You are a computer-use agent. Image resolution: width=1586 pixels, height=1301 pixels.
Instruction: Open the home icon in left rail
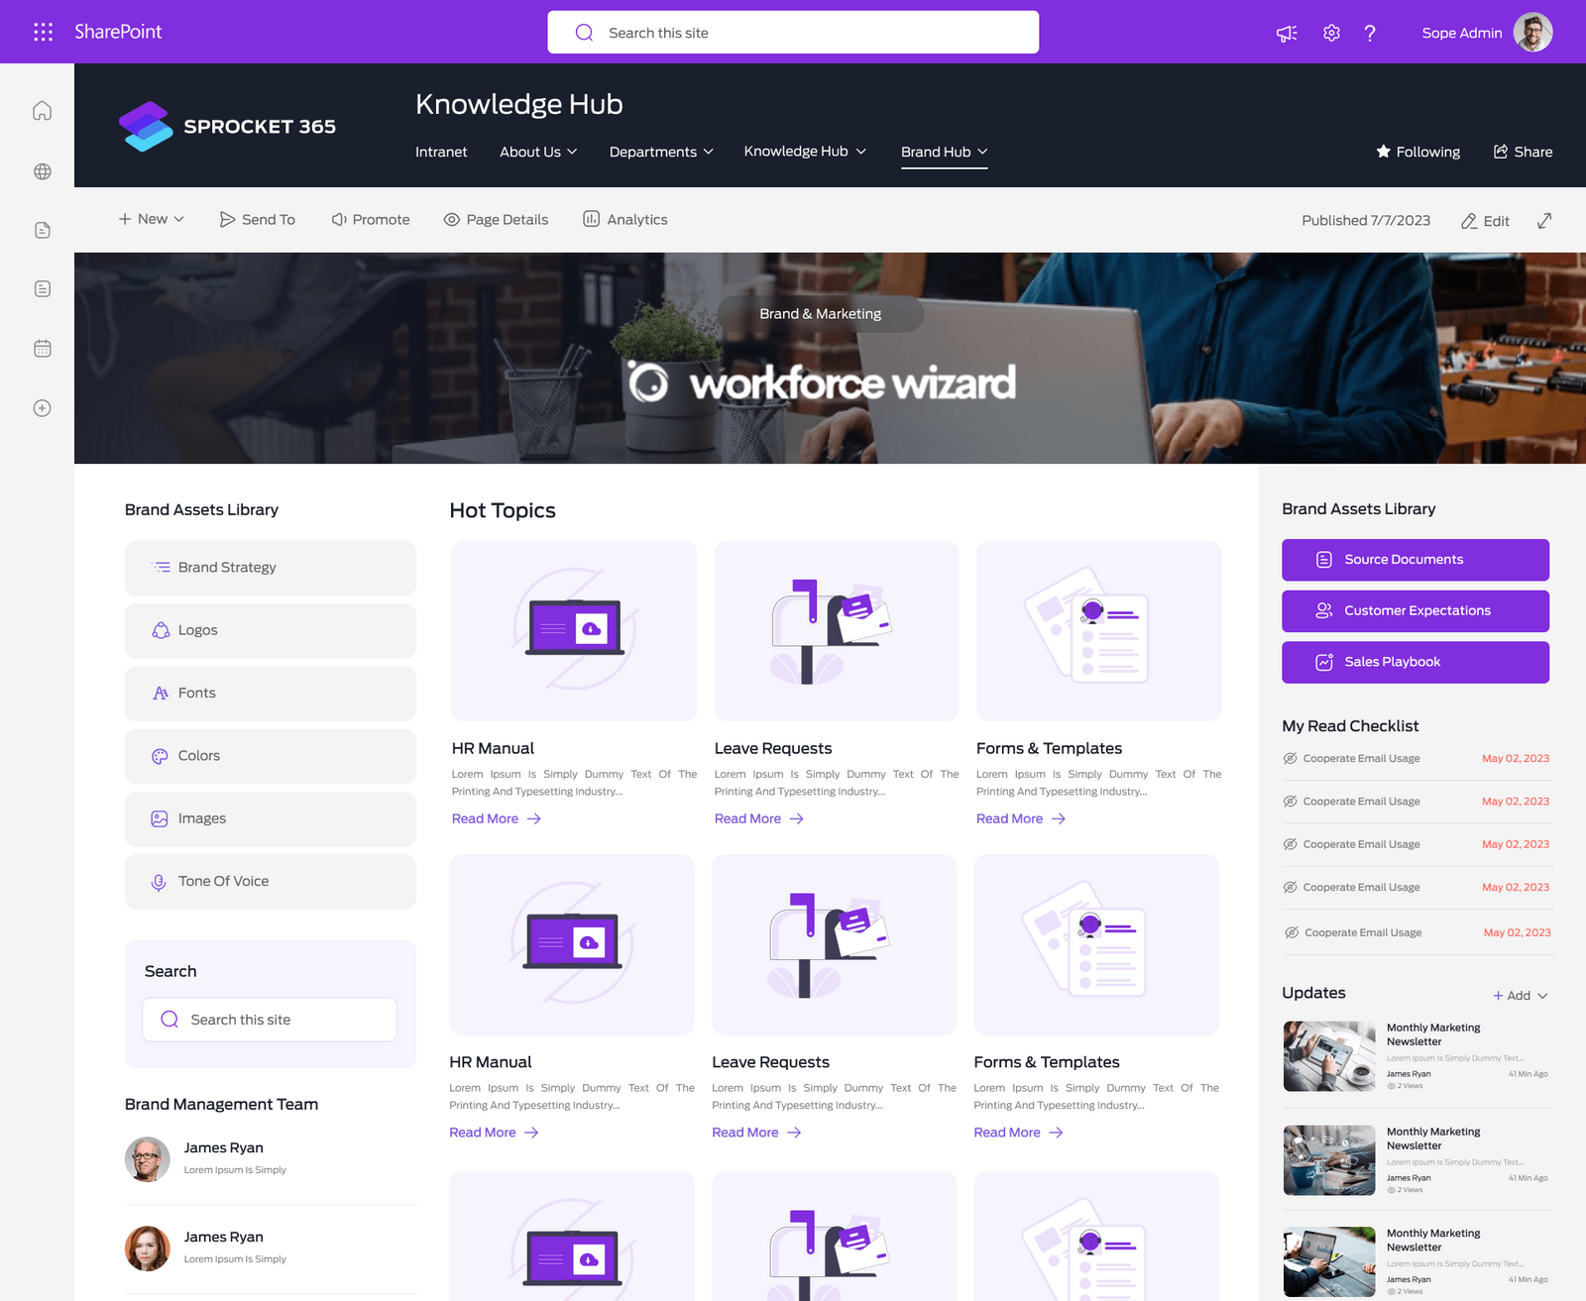click(42, 111)
